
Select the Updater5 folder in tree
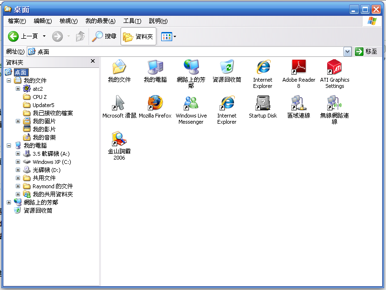click(44, 105)
